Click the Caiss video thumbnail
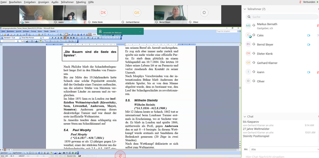Image resolution: width=319 pixels, height=158 pixels. click(36, 14)
